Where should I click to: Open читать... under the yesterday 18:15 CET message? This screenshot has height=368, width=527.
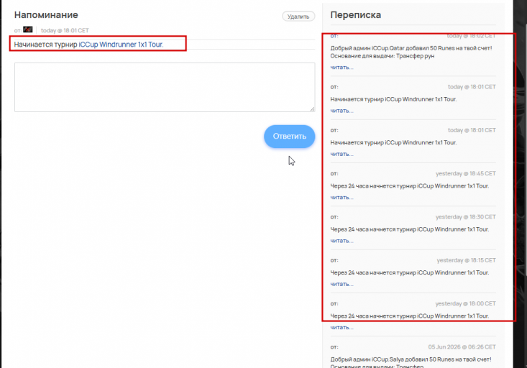342,284
